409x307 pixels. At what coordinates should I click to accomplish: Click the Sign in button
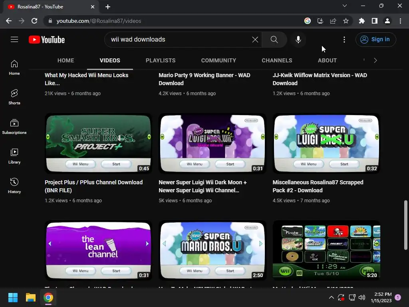375,40
